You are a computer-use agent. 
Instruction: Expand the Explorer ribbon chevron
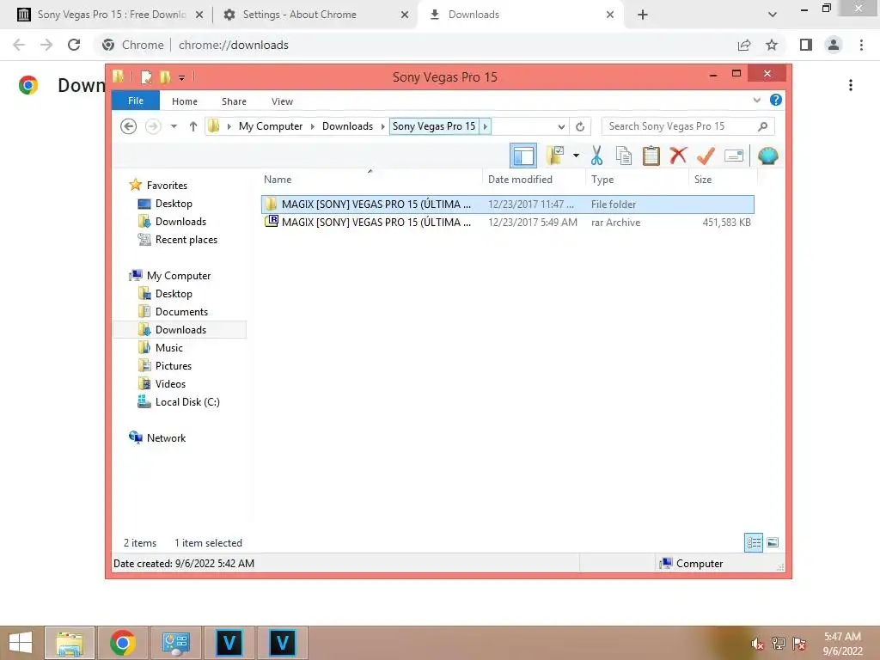(756, 100)
